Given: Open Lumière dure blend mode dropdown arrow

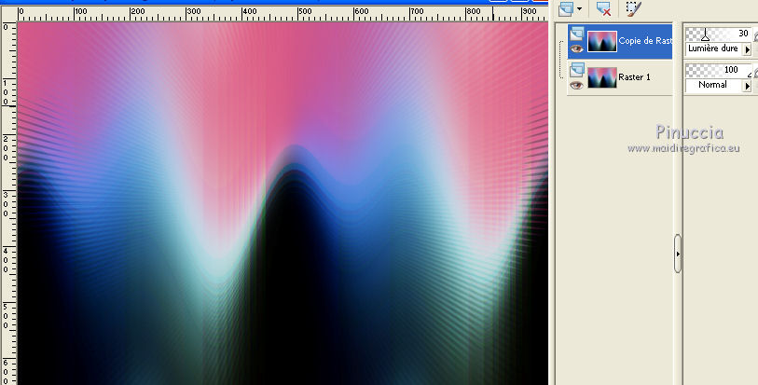Looking at the screenshot, I should (748, 49).
